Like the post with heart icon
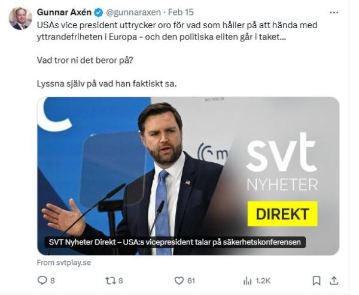 coord(179,281)
